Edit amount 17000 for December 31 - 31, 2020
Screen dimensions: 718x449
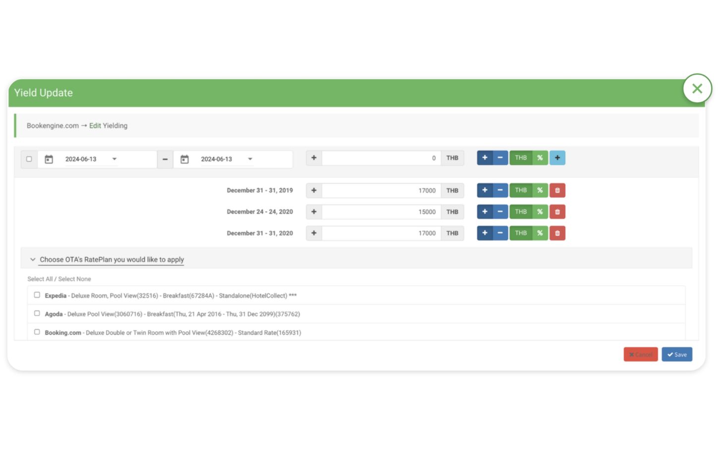(381, 233)
